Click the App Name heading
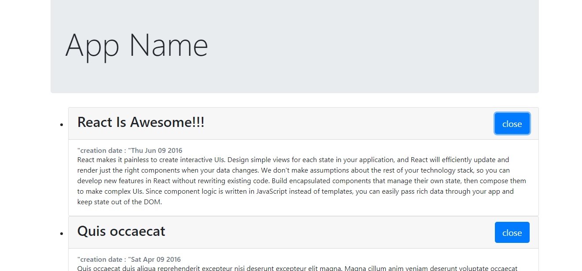This screenshot has width=582, height=271. [136, 45]
